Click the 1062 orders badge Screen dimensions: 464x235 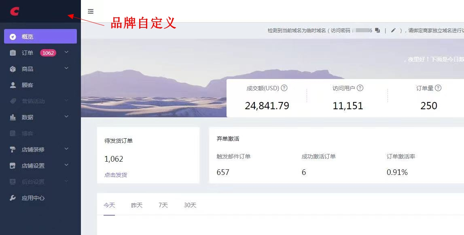point(48,53)
